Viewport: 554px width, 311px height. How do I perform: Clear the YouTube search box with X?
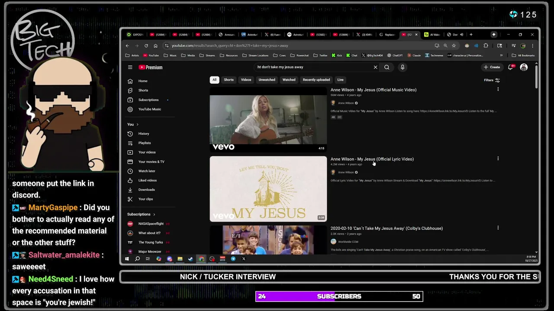click(x=375, y=67)
